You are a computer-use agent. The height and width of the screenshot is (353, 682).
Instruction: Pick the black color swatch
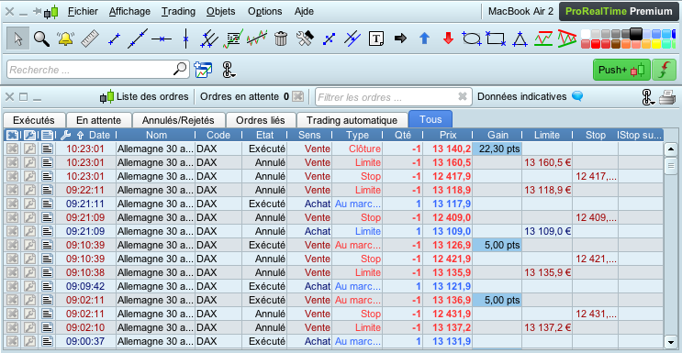pos(636,34)
